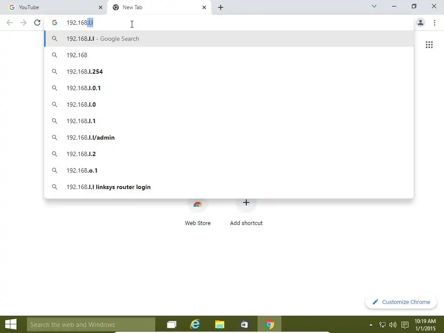444x333 pixels.
Task: Choose suggestion 192.168.o.1
Action: tap(229, 170)
